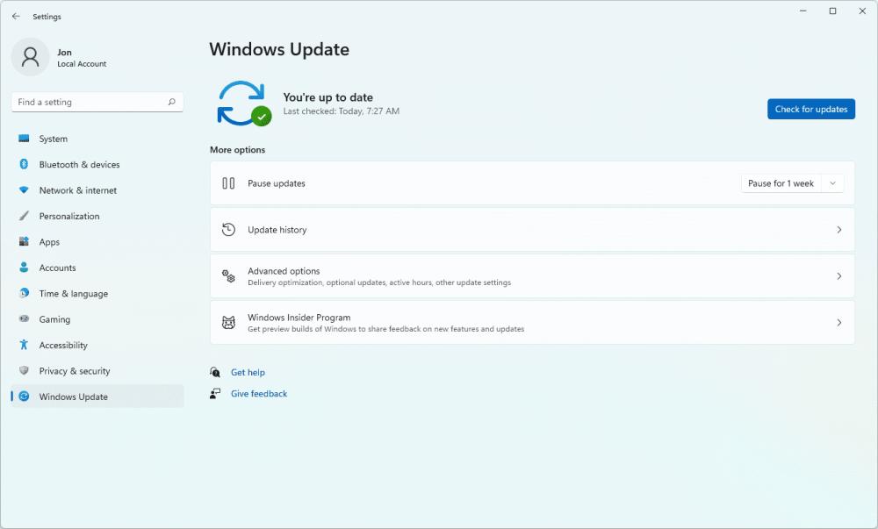Open Accounts settings

click(97, 268)
